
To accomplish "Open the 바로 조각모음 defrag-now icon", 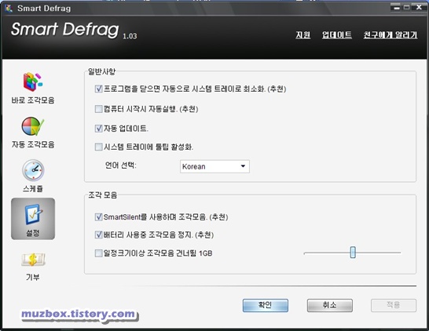I will click(x=33, y=81).
